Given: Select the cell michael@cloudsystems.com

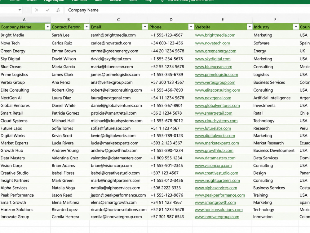Looking at the screenshot, I should click(x=119, y=121).
